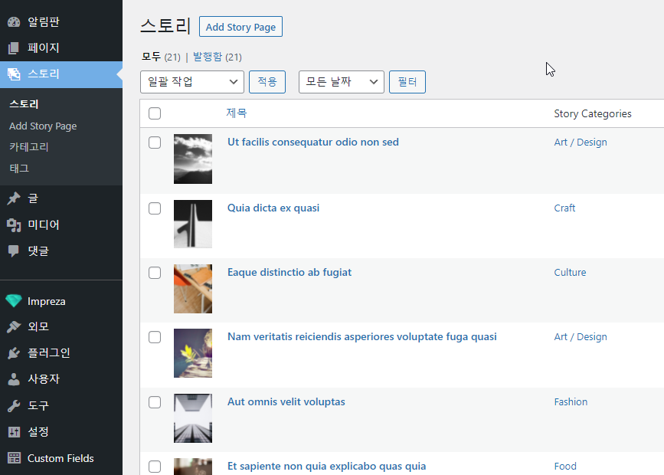
Task: Click the Food category link
Action: pyautogui.click(x=565, y=466)
